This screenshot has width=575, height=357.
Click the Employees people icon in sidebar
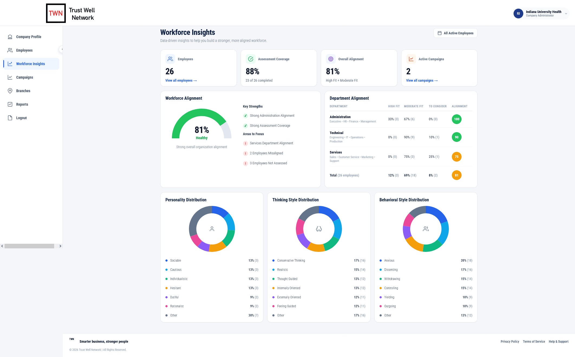point(10,50)
